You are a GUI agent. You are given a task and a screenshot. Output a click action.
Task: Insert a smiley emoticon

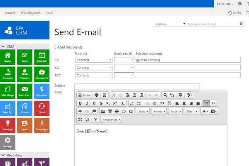124,111
